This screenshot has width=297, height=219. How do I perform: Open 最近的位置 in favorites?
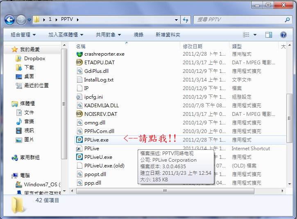click(x=36, y=86)
